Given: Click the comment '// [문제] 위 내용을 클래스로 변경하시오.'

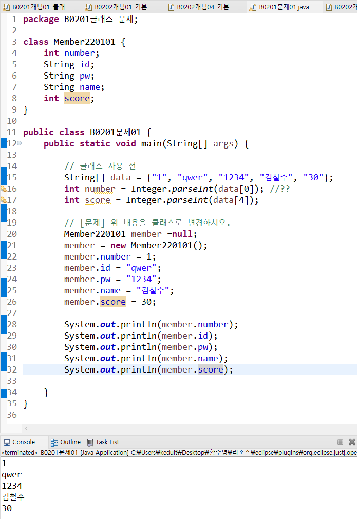Looking at the screenshot, I should (147, 223).
